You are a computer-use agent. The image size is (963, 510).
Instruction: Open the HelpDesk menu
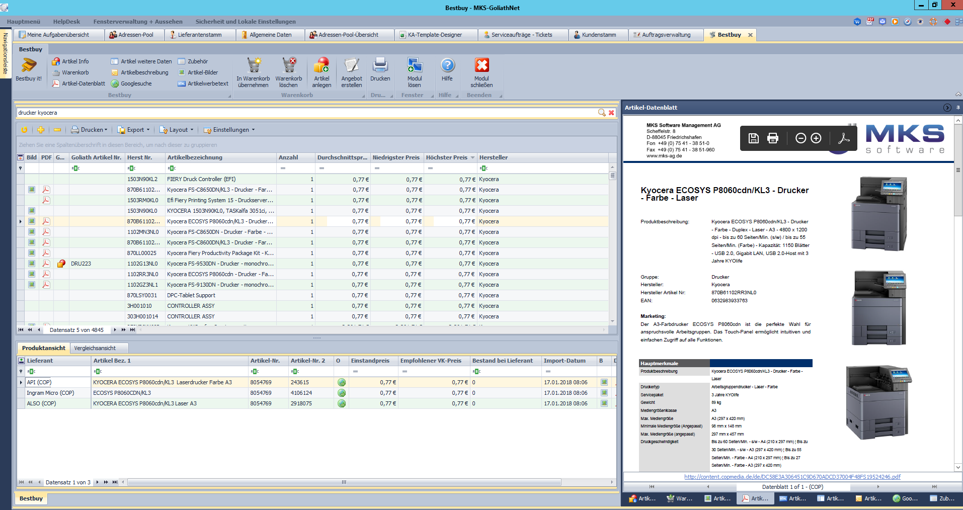point(66,22)
